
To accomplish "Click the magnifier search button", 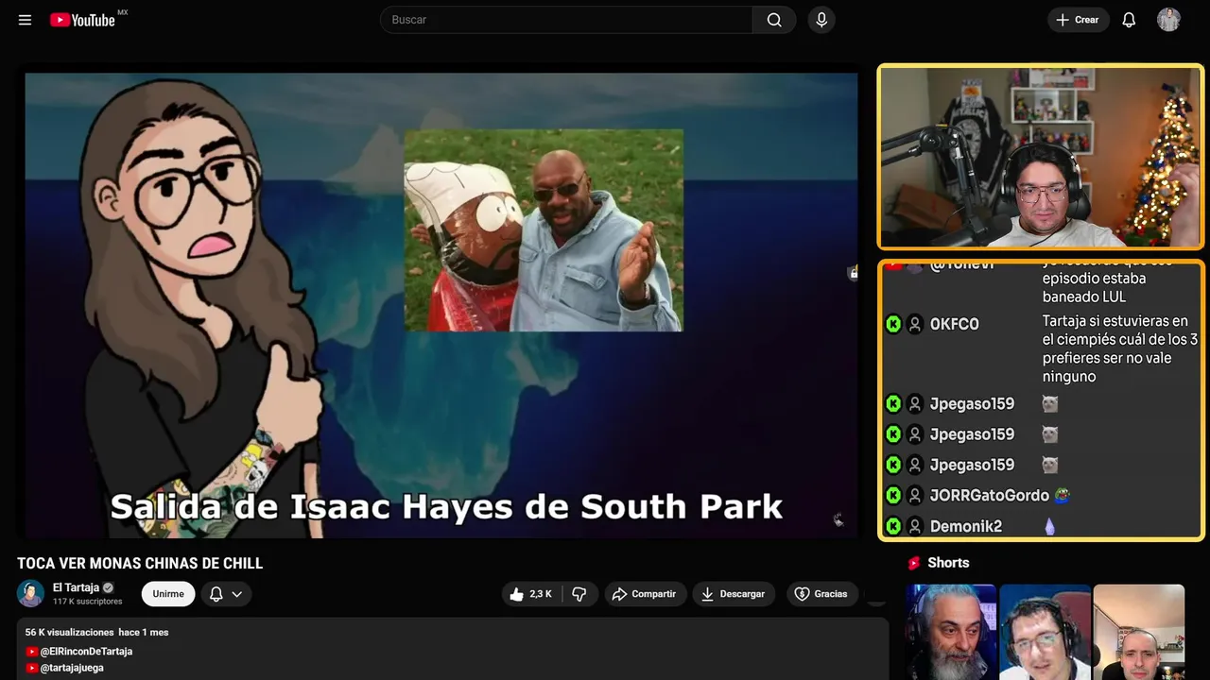I will 774,20.
